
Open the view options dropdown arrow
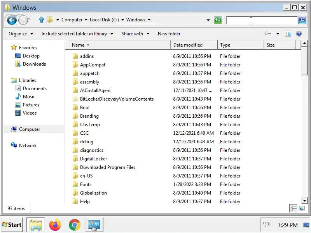click(x=278, y=34)
